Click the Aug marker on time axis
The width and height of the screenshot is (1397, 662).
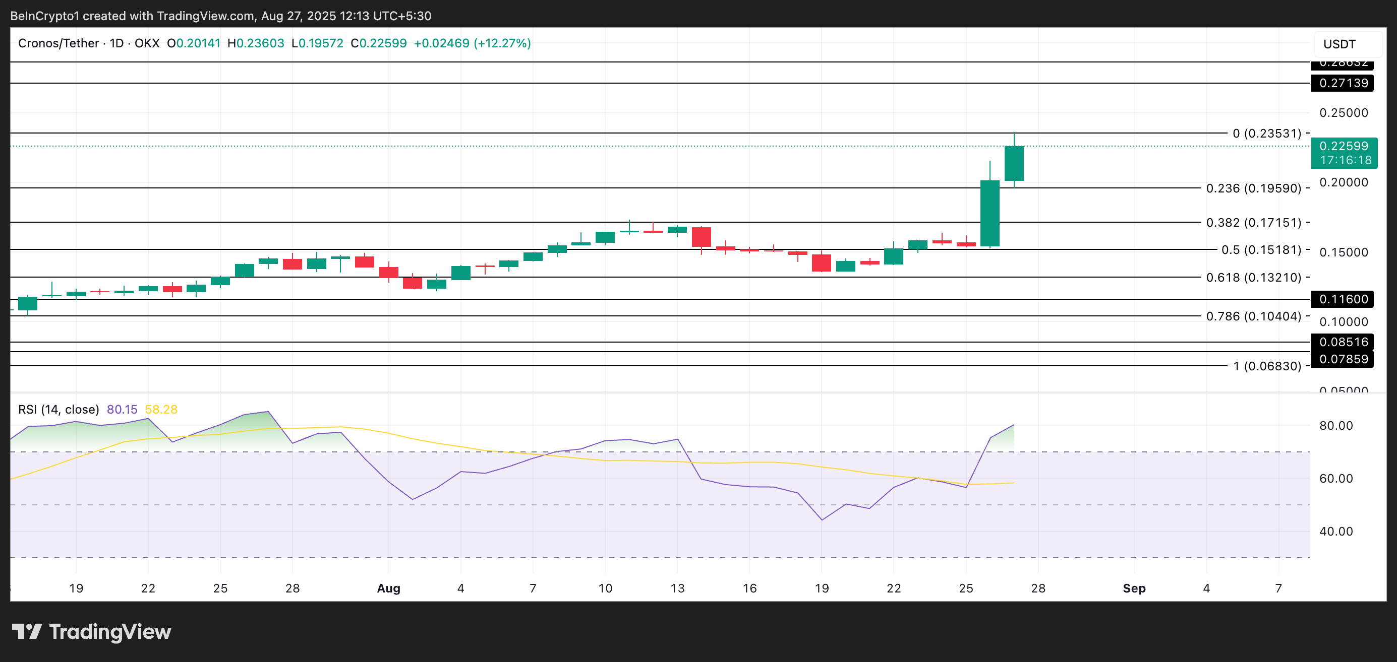click(388, 588)
